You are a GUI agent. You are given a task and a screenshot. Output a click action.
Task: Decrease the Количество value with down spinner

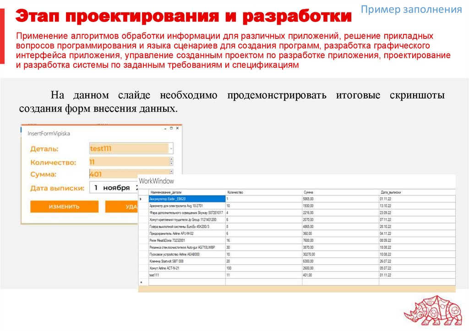[171, 164]
